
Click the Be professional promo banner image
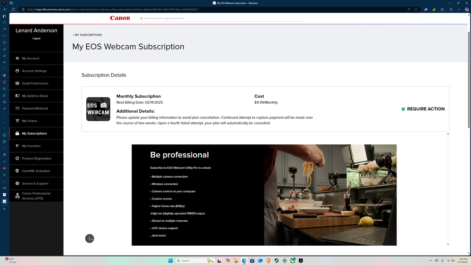(x=264, y=195)
